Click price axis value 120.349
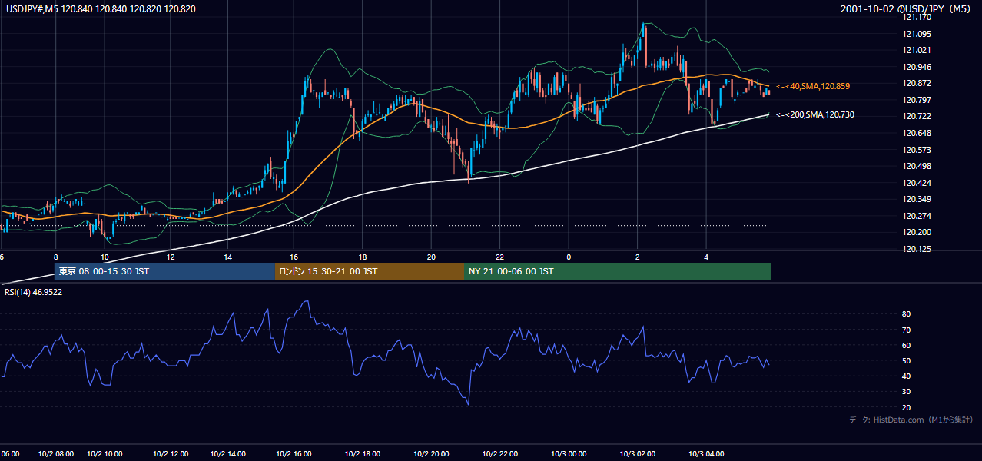This screenshot has height=461, width=982. coord(917,199)
